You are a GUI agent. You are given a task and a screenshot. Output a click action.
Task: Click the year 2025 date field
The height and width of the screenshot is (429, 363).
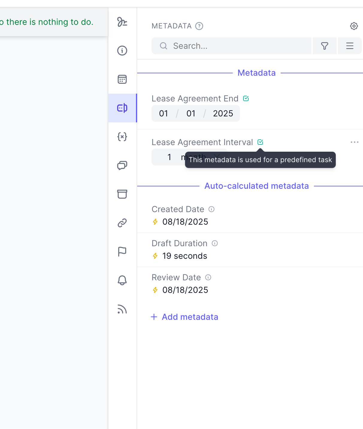(223, 113)
